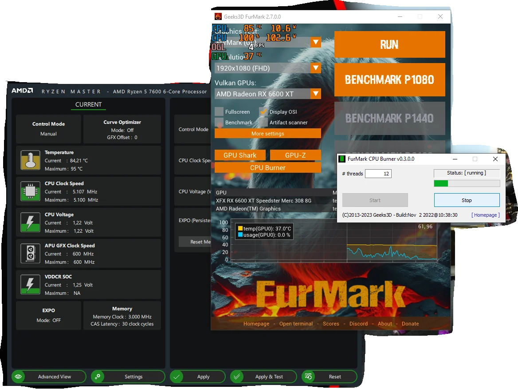
Task: Click CAS Latency : 30 clock cycles text
Action: pos(122,324)
